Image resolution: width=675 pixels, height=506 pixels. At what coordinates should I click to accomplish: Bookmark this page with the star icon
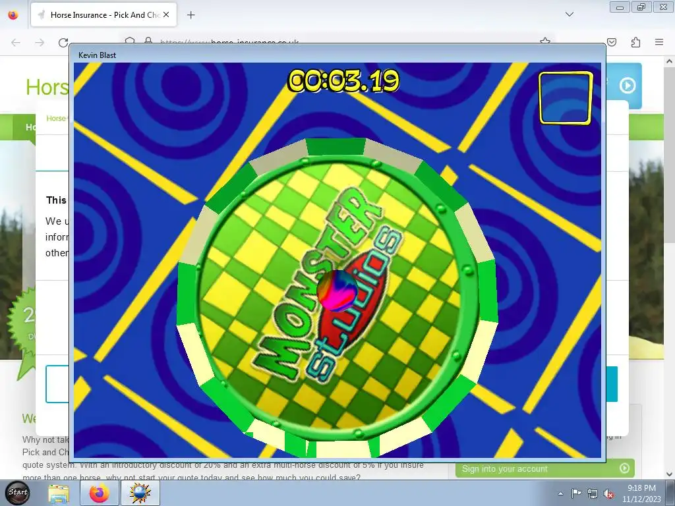[x=545, y=41]
